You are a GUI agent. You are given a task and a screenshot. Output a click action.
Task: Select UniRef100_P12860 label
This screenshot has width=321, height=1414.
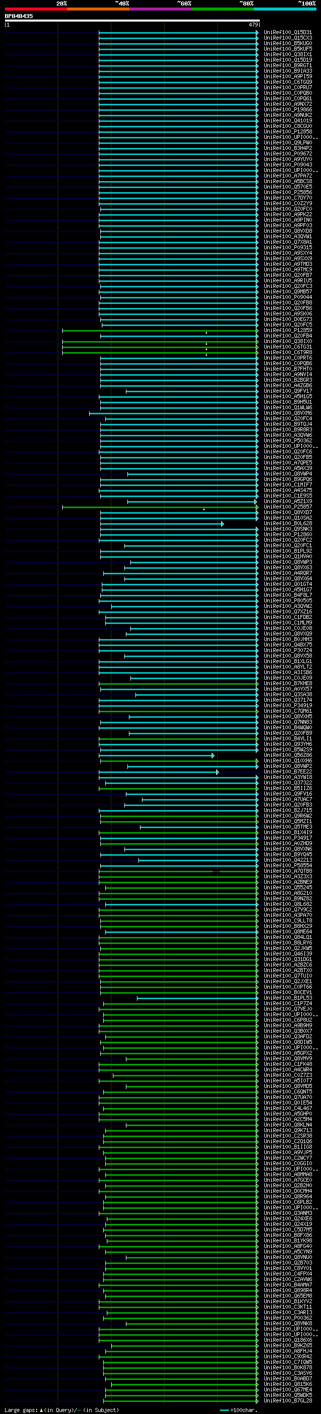(x=288, y=535)
